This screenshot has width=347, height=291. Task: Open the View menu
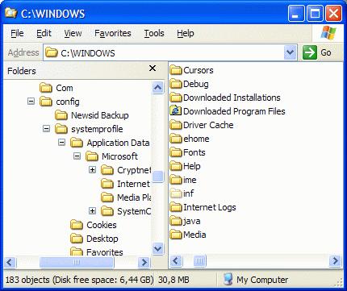[73, 33]
